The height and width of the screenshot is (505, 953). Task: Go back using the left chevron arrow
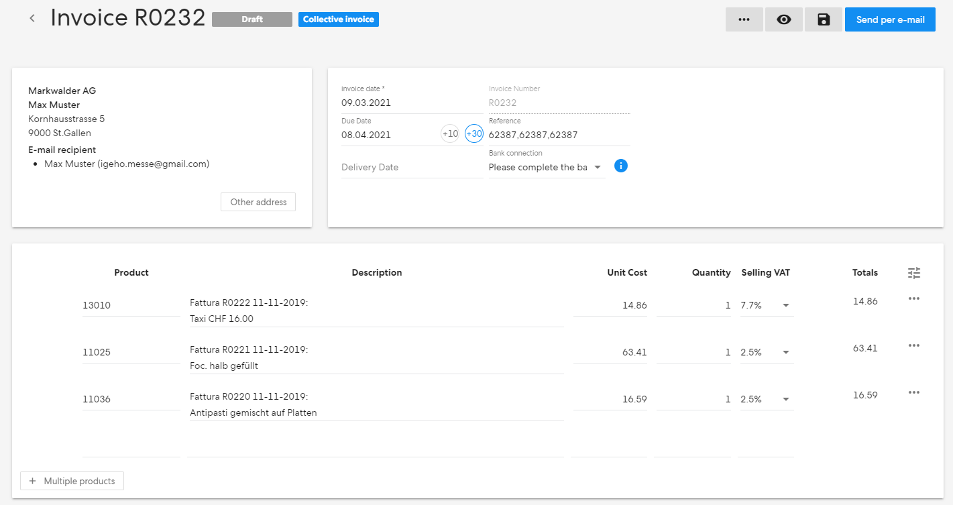32,18
